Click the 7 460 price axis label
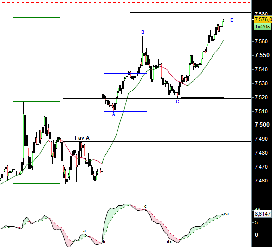This screenshot has height=247, width=272. tap(261, 181)
